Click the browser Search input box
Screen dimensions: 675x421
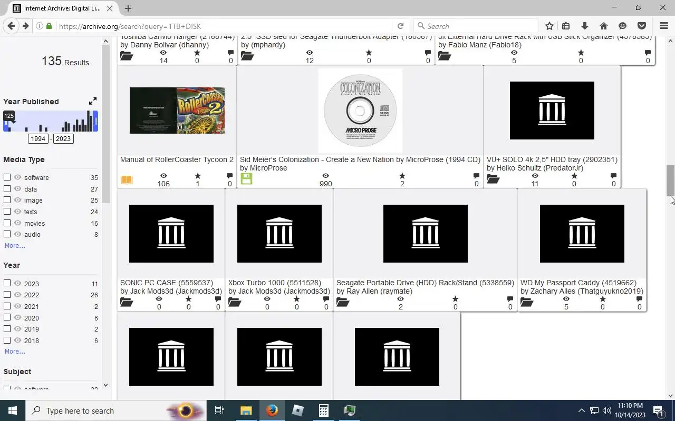pos(475,26)
